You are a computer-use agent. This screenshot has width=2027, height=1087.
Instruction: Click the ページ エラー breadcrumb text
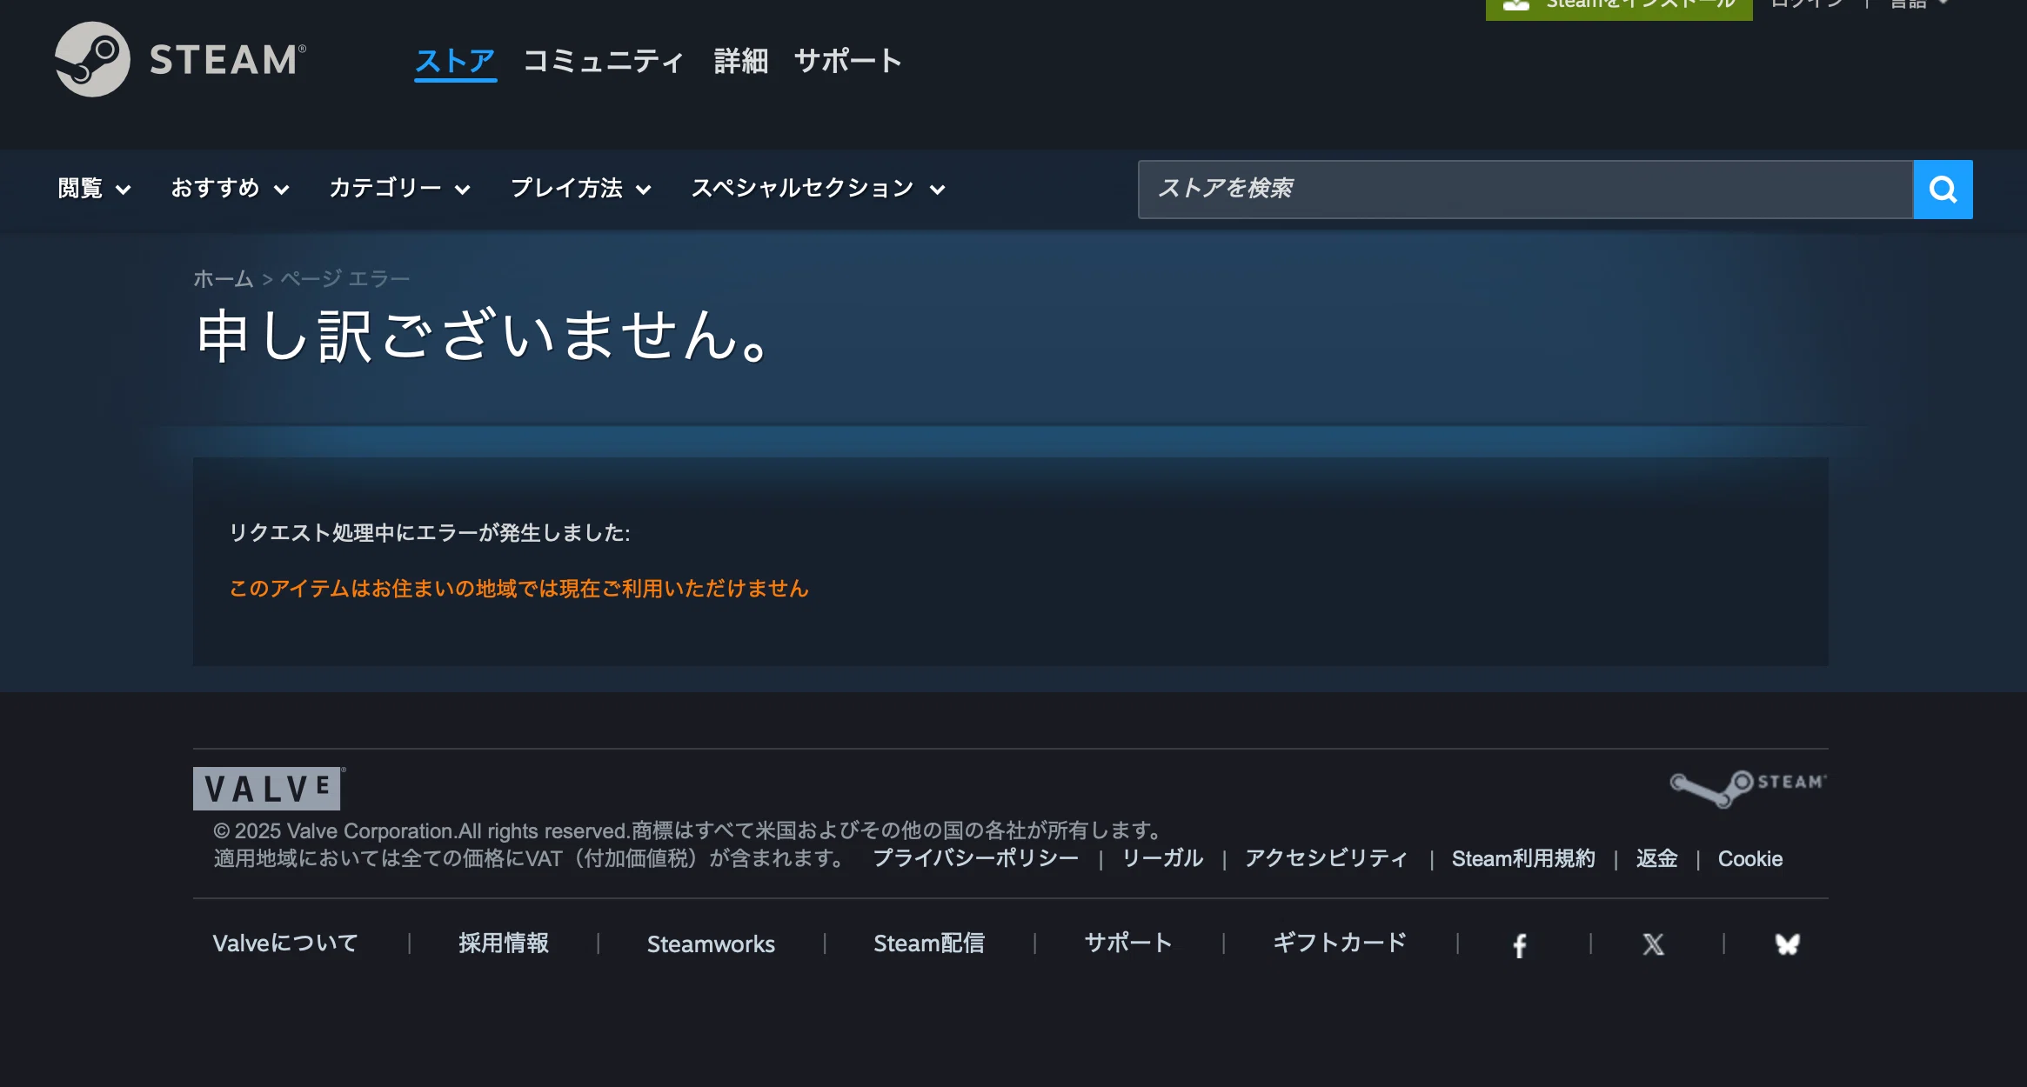[345, 278]
